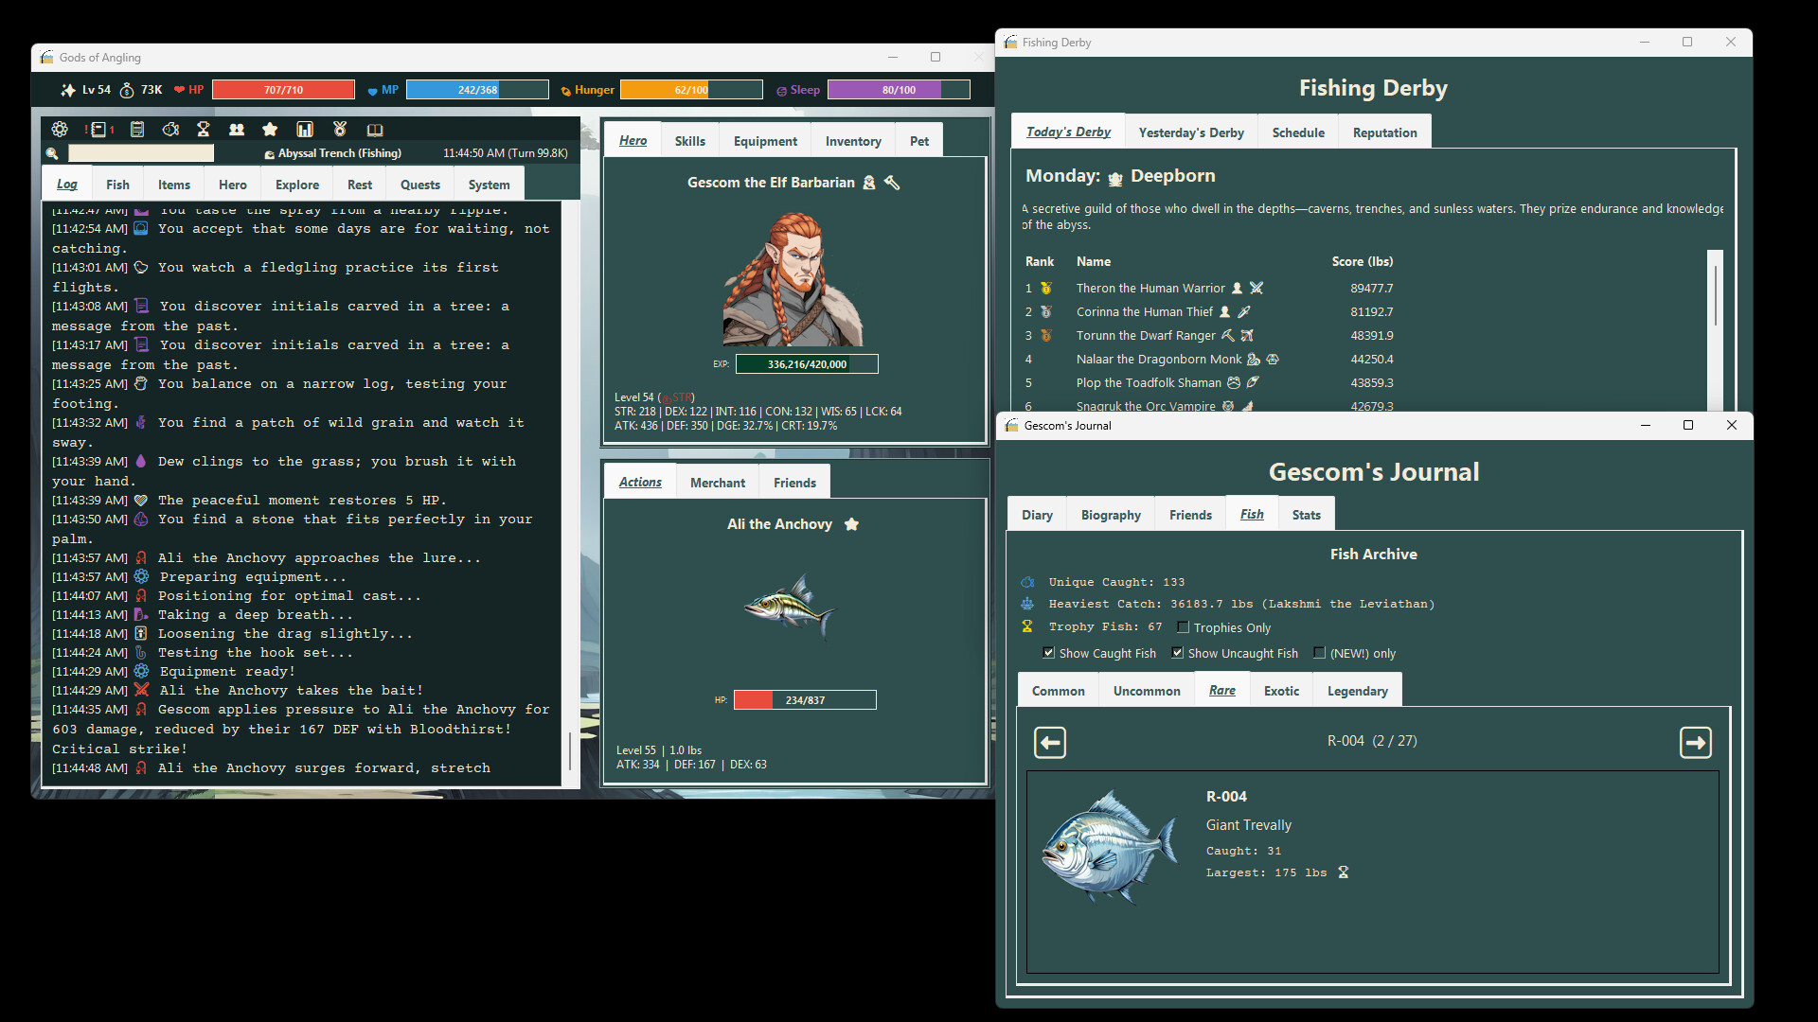Enable the (NEW!) only filter
Viewport: 1818px width, 1022px height.
pyautogui.click(x=1319, y=652)
